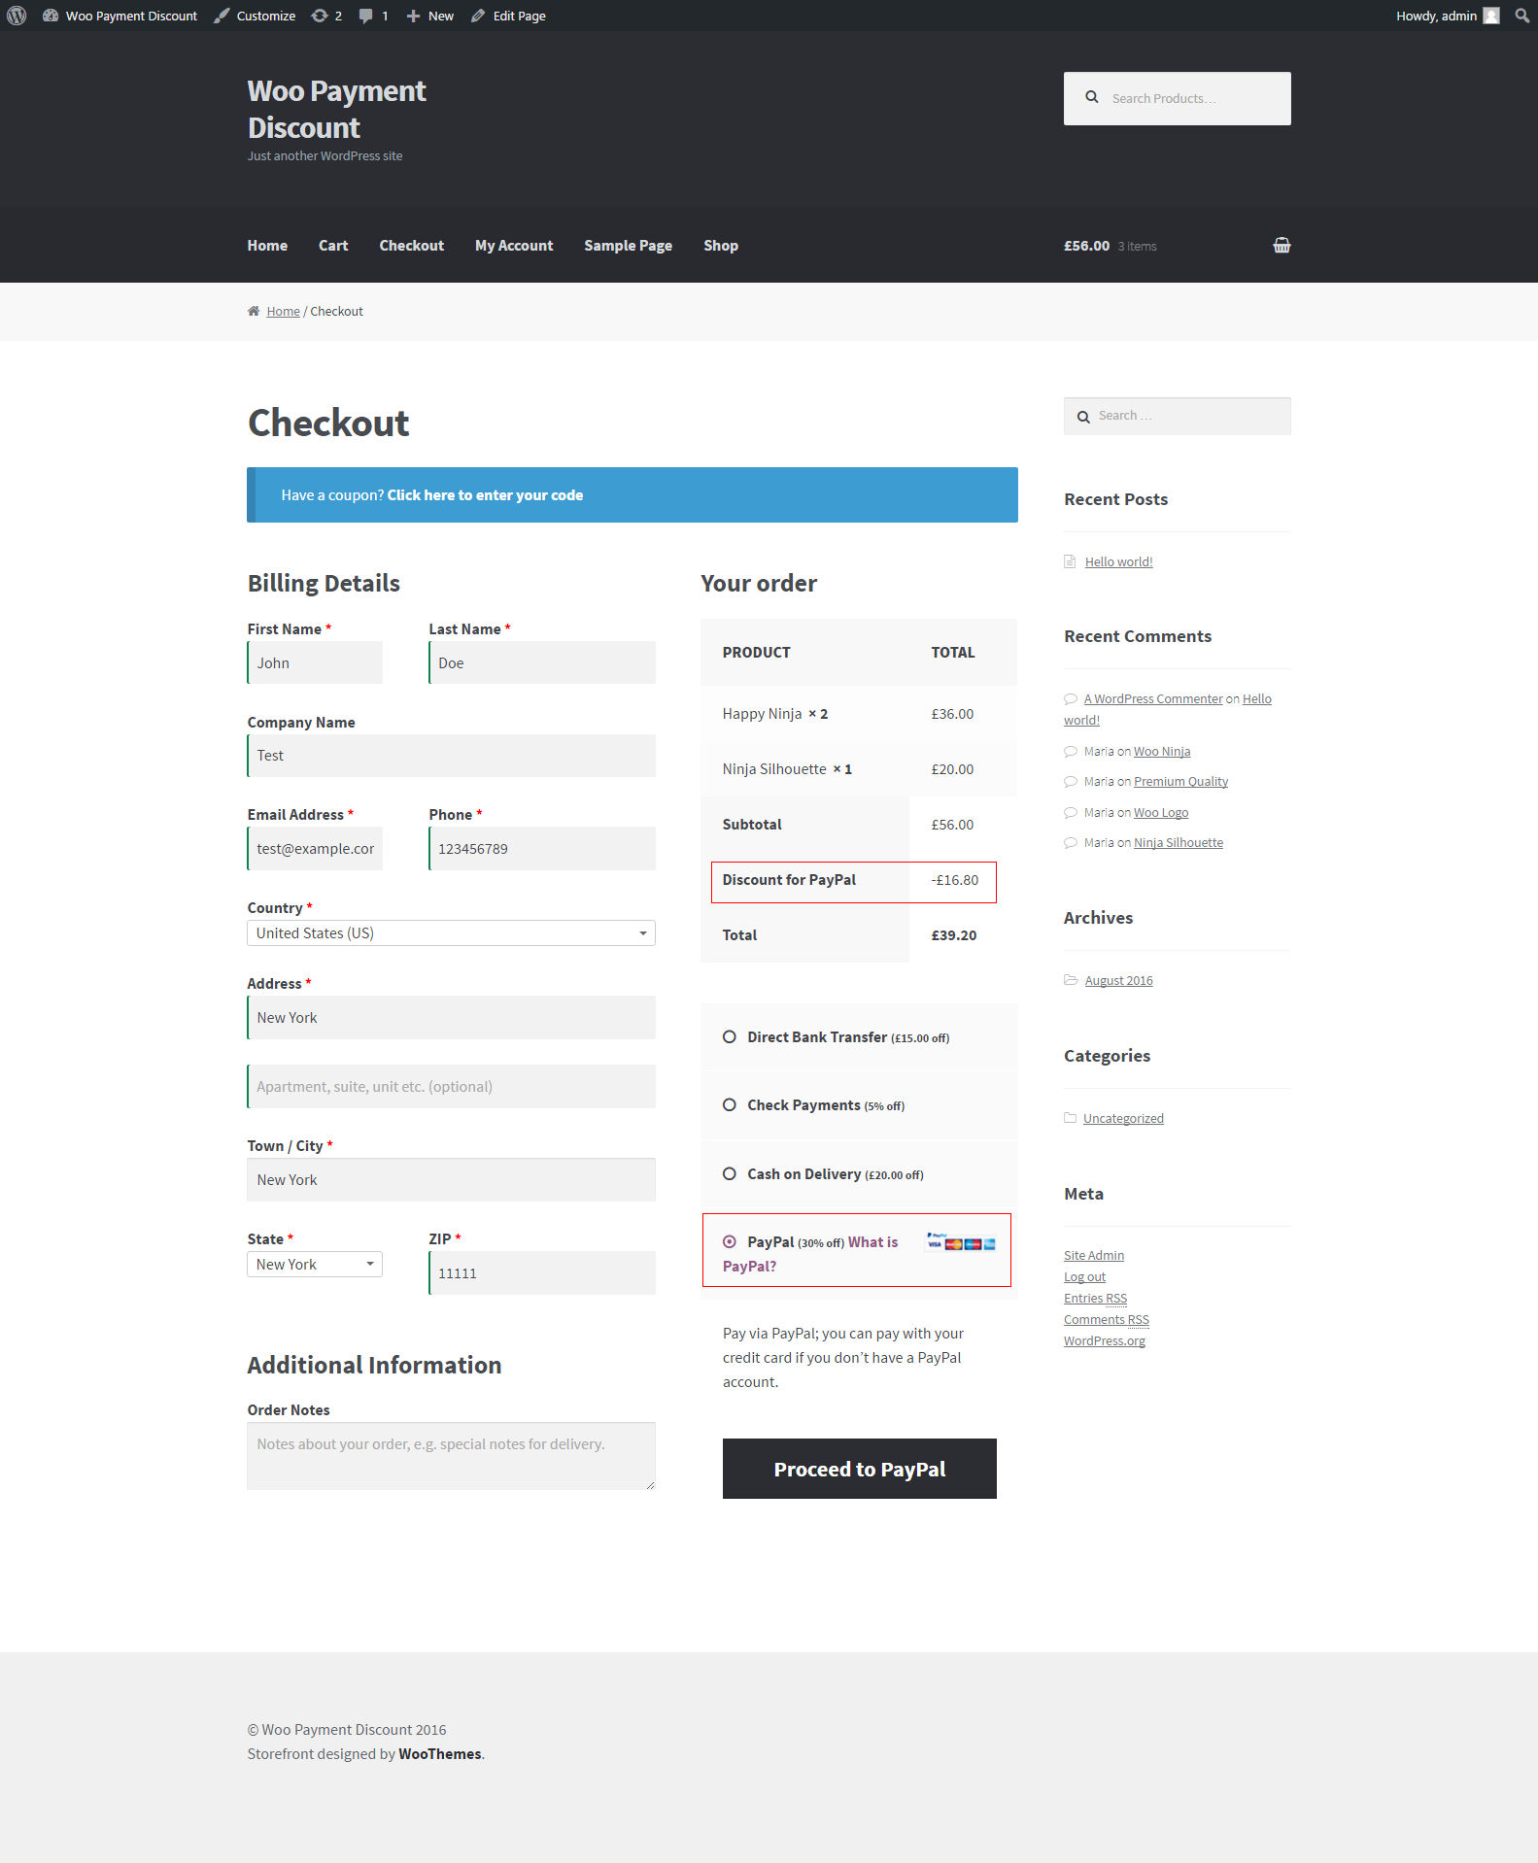Click the Last Name field

[x=542, y=662]
